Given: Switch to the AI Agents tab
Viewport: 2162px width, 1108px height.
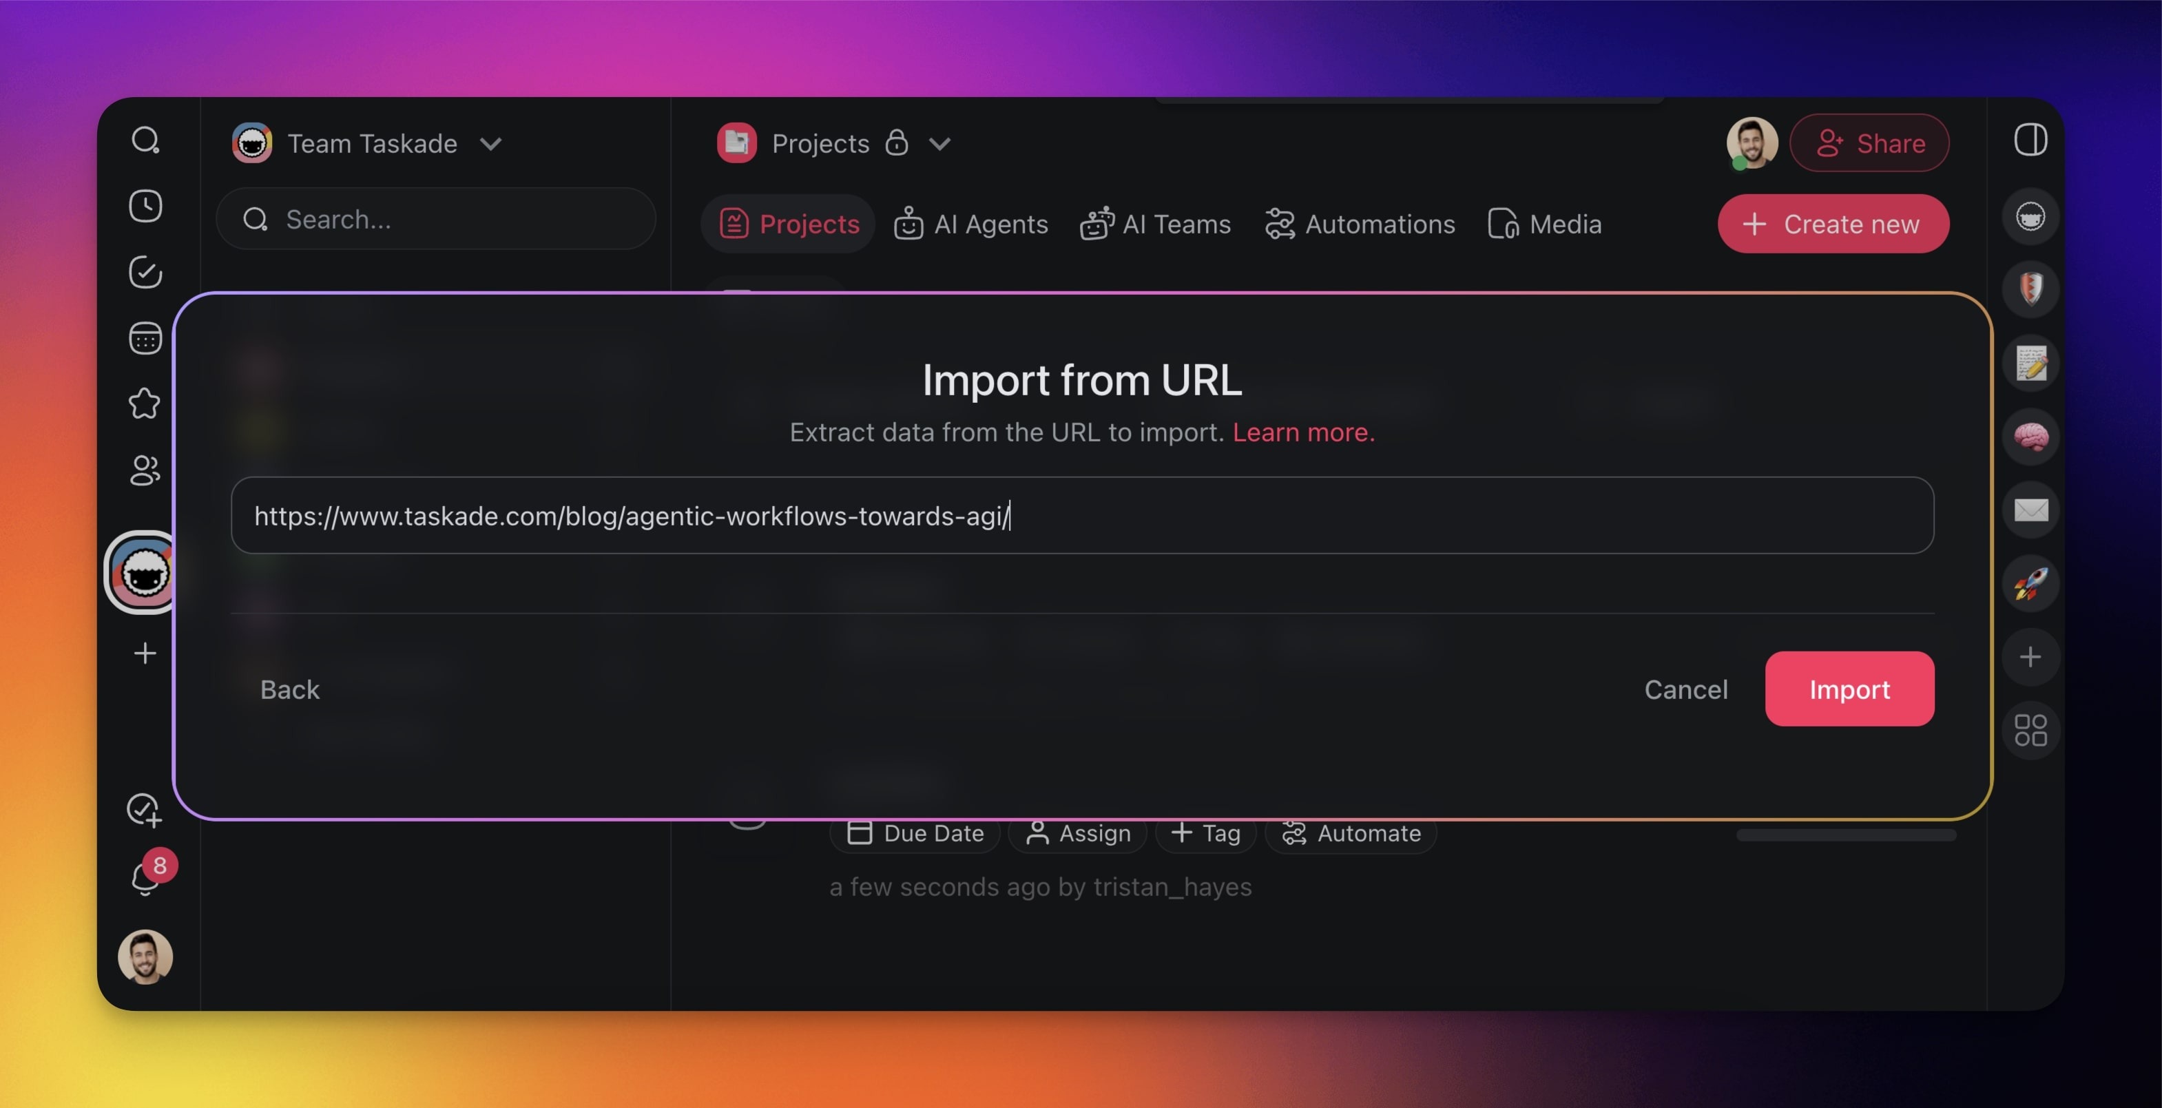Looking at the screenshot, I should point(971,224).
